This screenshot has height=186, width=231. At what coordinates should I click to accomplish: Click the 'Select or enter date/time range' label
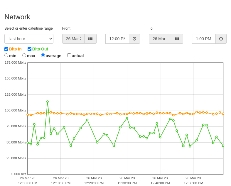28,28
